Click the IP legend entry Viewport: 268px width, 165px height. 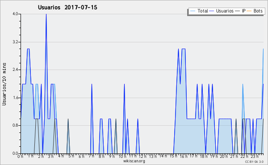[240, 11]
